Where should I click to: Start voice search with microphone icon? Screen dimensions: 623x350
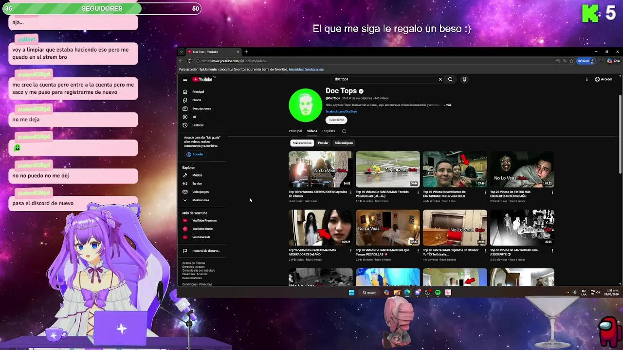point(464,79)
